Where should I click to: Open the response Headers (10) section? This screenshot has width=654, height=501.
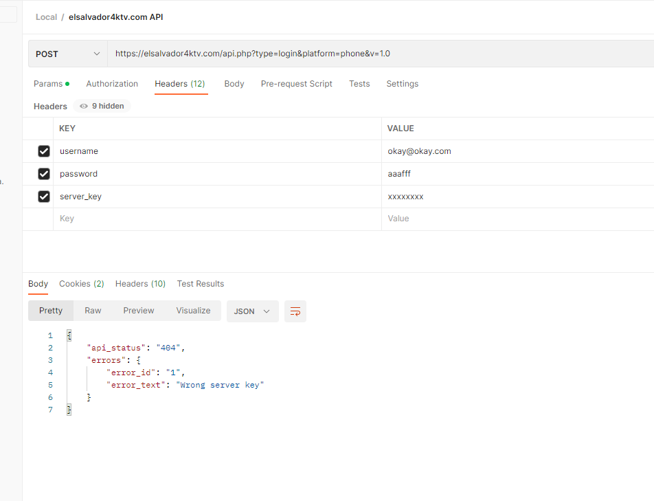[140, 283]
